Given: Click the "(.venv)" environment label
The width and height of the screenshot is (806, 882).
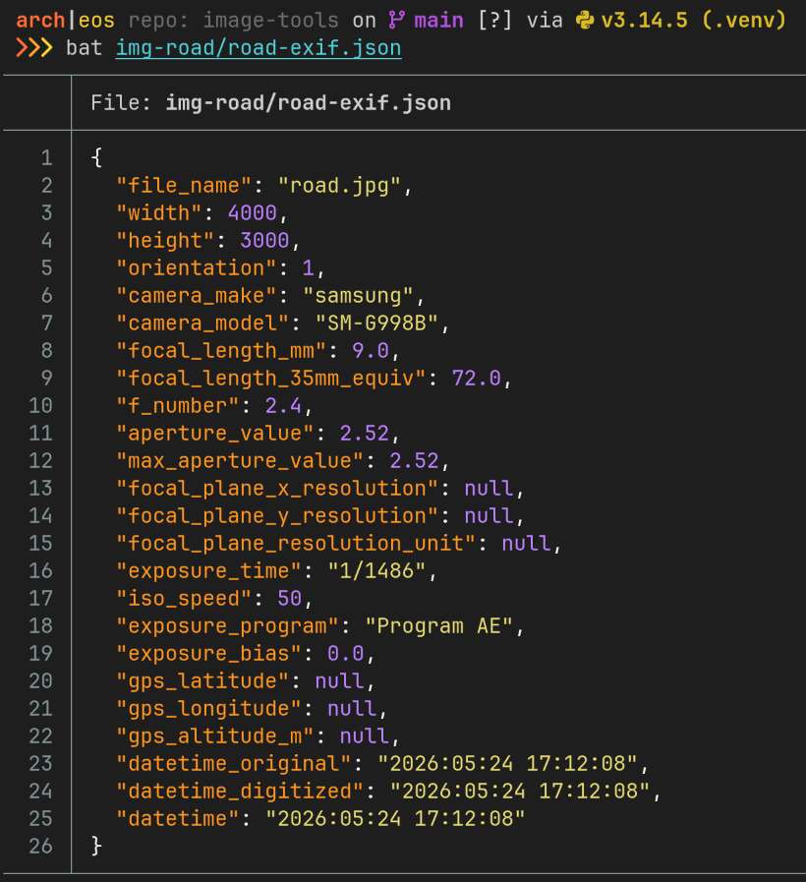Looking at the screenshot, I should point(743,21).
